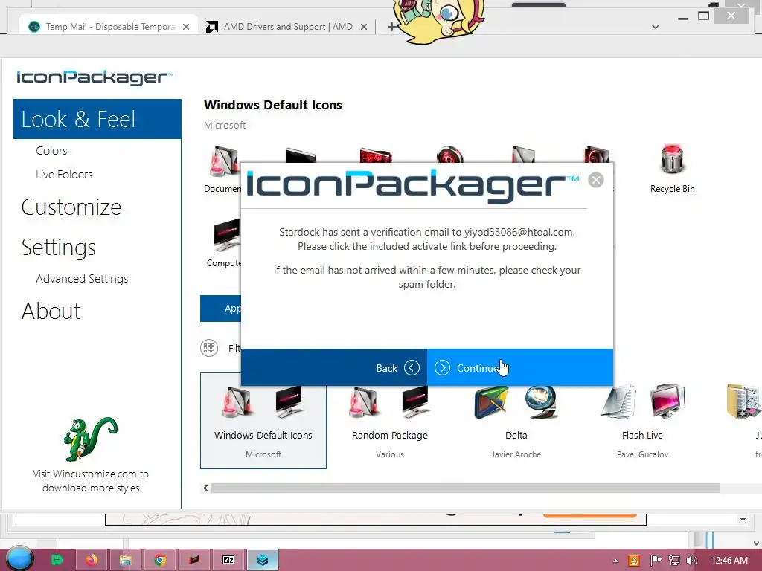This screenshot has height=571, width=762.
Task: Open the green chat app on taskbar
Action: 57,560
